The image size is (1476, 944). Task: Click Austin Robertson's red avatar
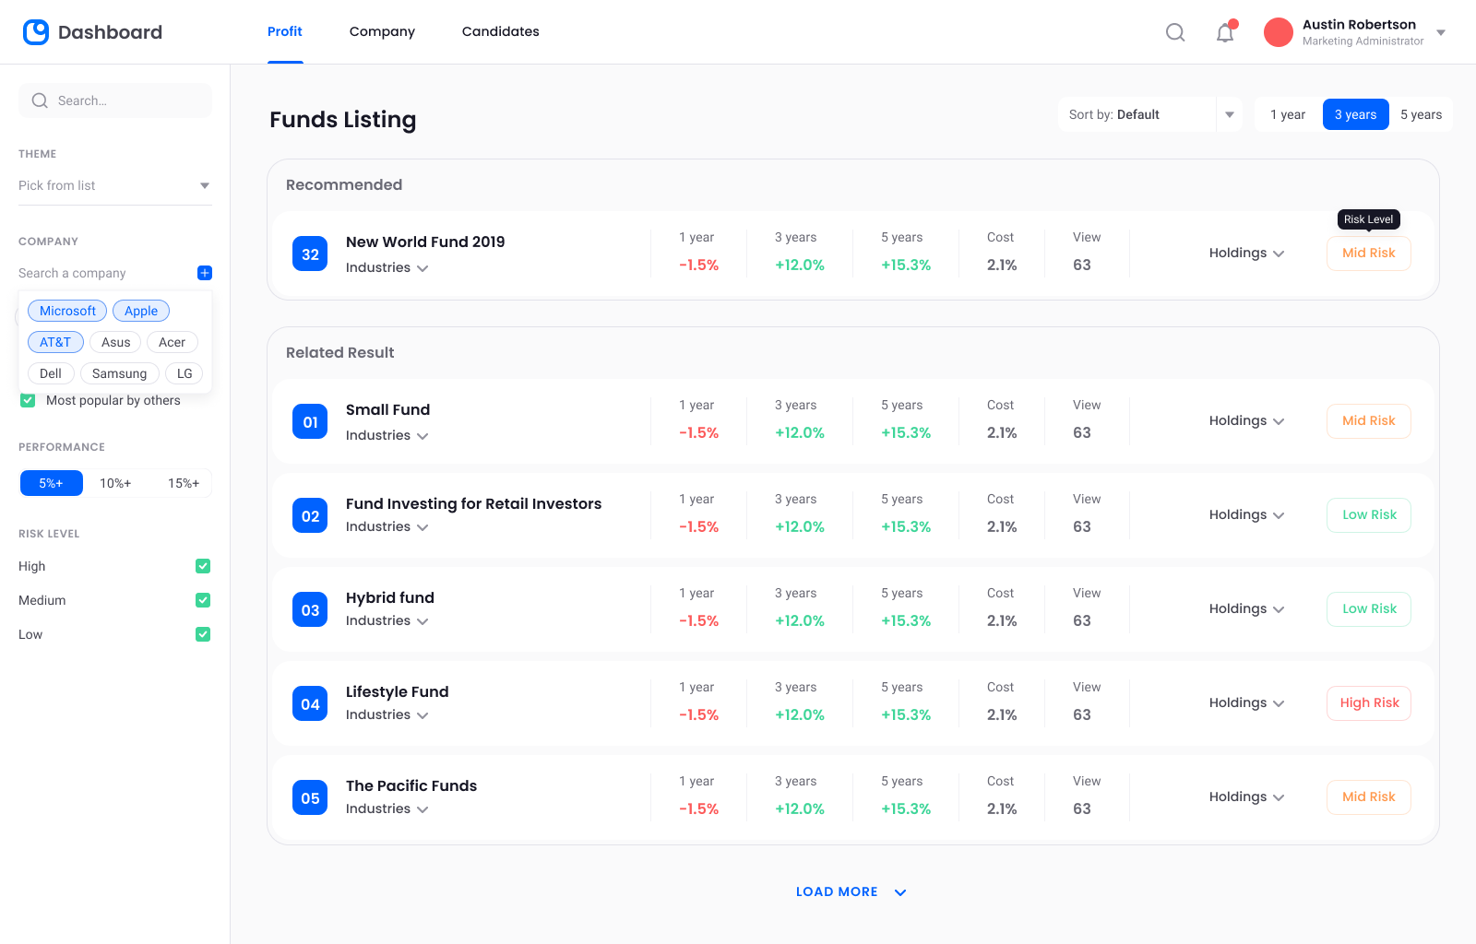pos(1278,32)
